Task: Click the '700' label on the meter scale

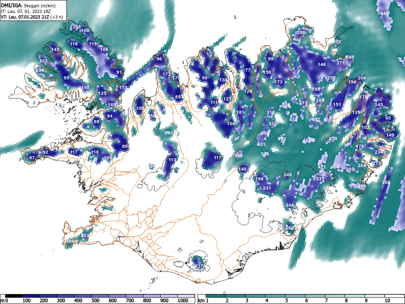Action: coord(130,301)
